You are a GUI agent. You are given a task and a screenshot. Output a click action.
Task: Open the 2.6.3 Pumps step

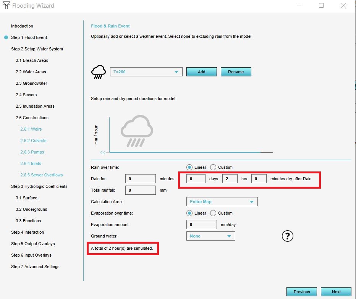tap(32, 152)
